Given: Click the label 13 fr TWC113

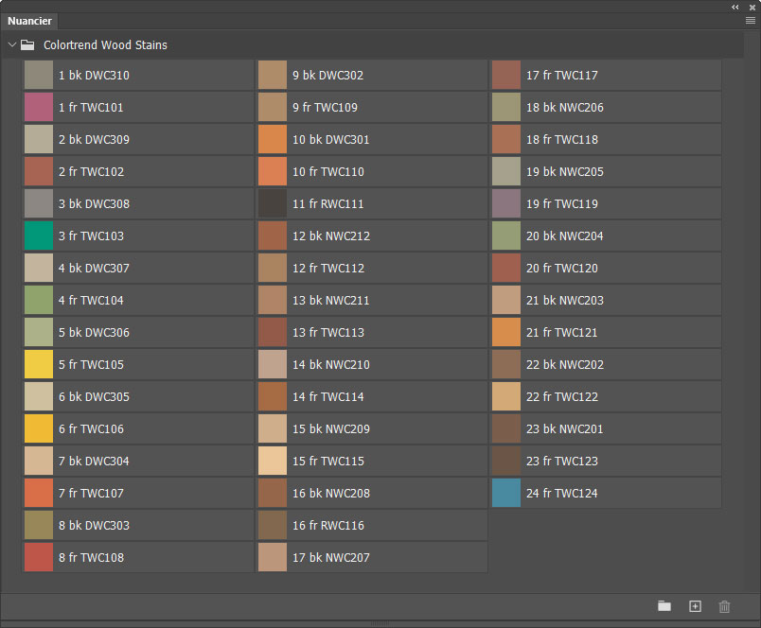Looking at the screenshot, I should pos(328,332).
